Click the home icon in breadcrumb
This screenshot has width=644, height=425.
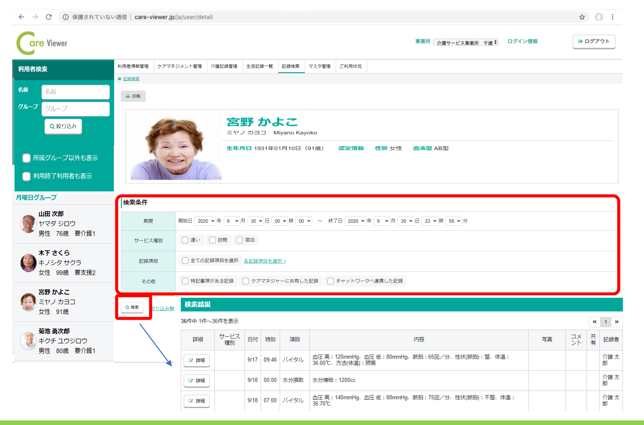pyautogui.click(x=120, y=79)
